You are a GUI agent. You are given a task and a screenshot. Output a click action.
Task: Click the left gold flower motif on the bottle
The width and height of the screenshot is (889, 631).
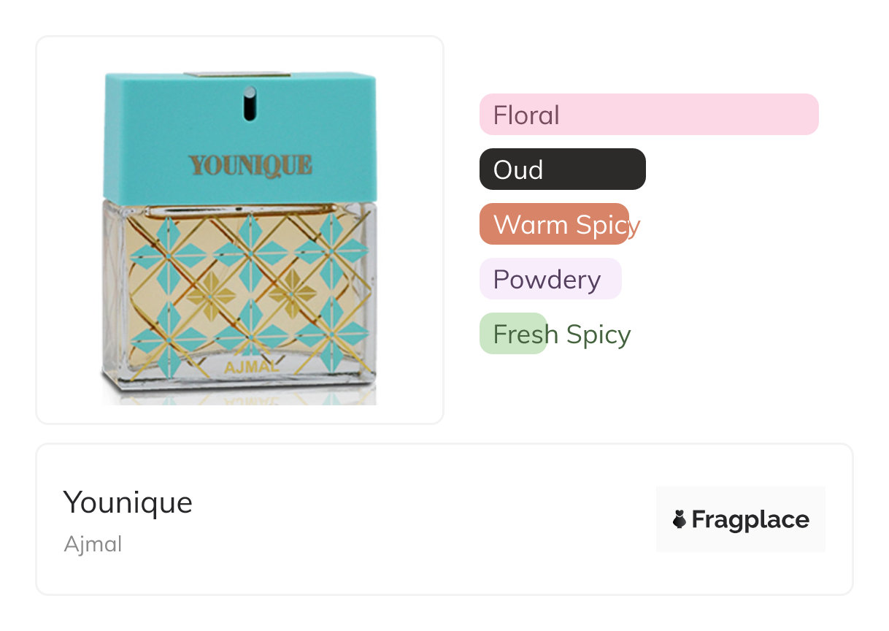[211, 294]
